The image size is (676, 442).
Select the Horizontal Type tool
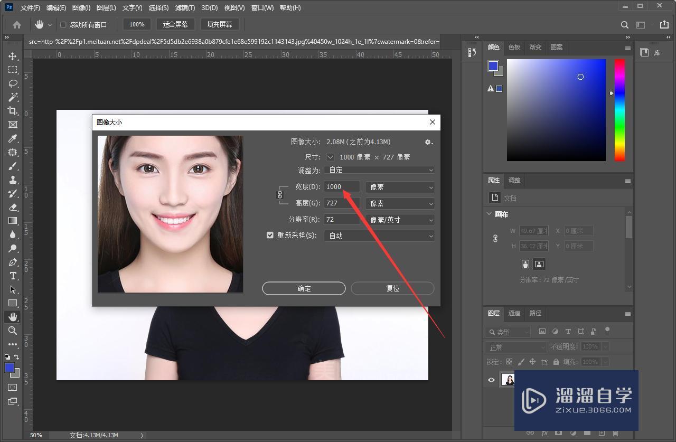click(x=13, y=276)
